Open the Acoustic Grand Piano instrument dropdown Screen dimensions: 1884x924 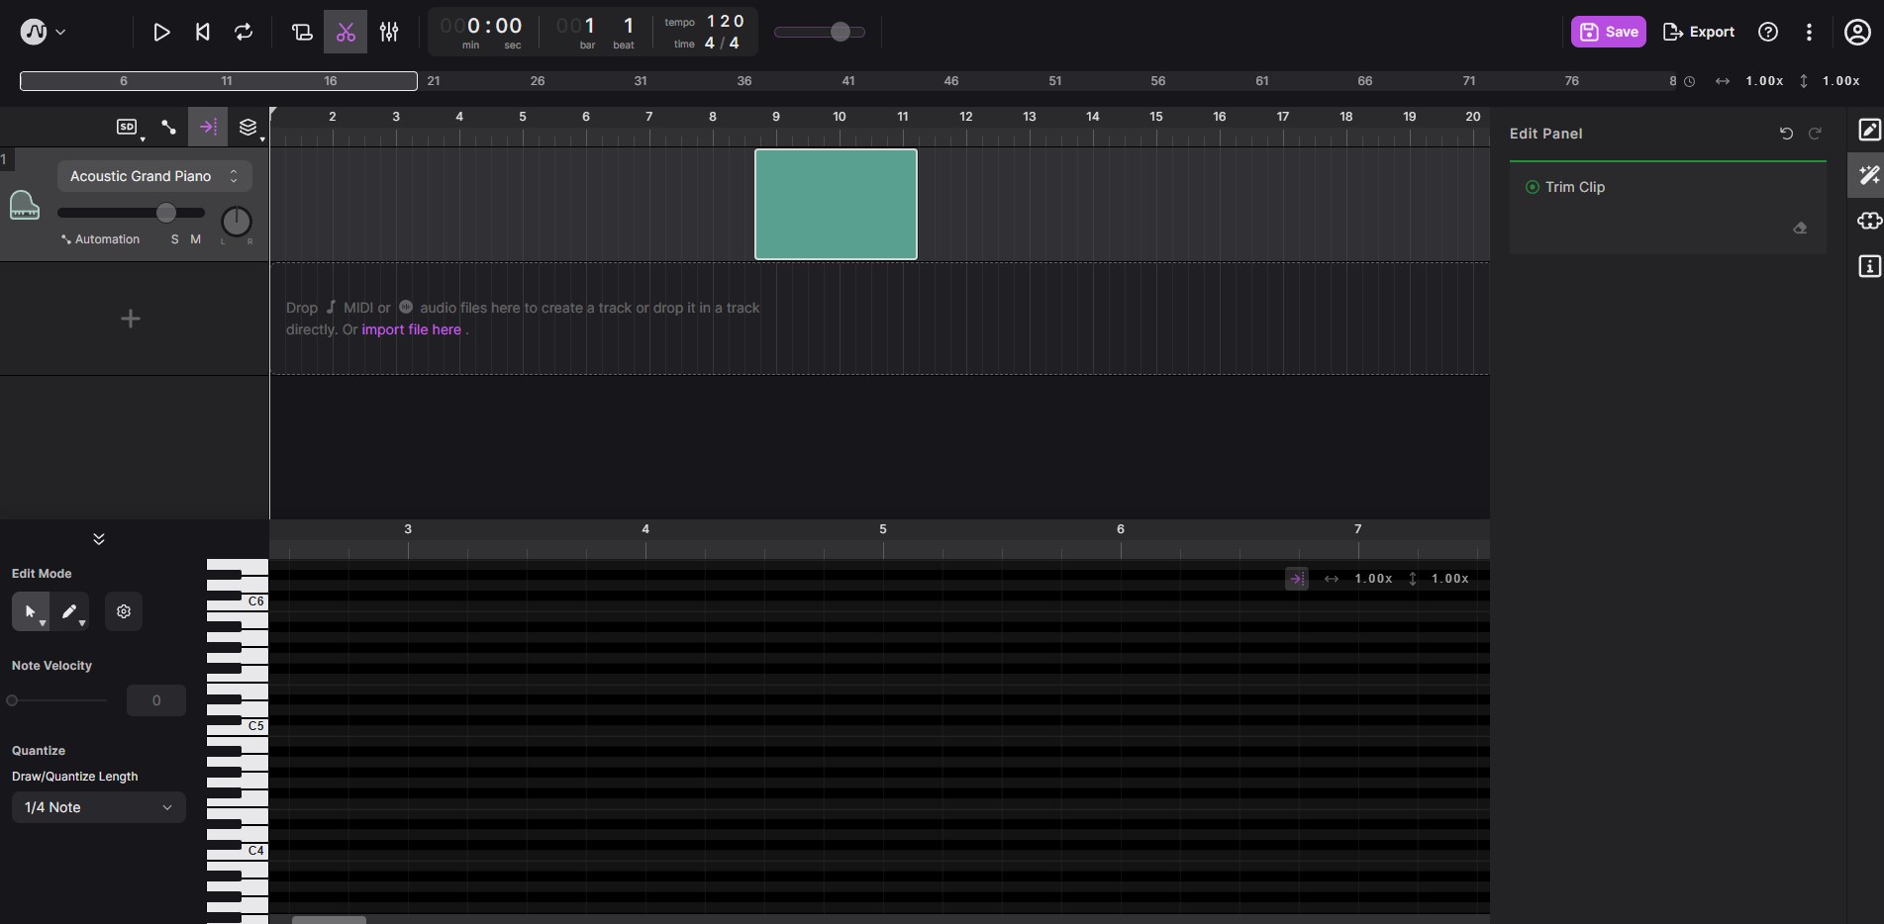pyautogui.click(x=154, y=176)
